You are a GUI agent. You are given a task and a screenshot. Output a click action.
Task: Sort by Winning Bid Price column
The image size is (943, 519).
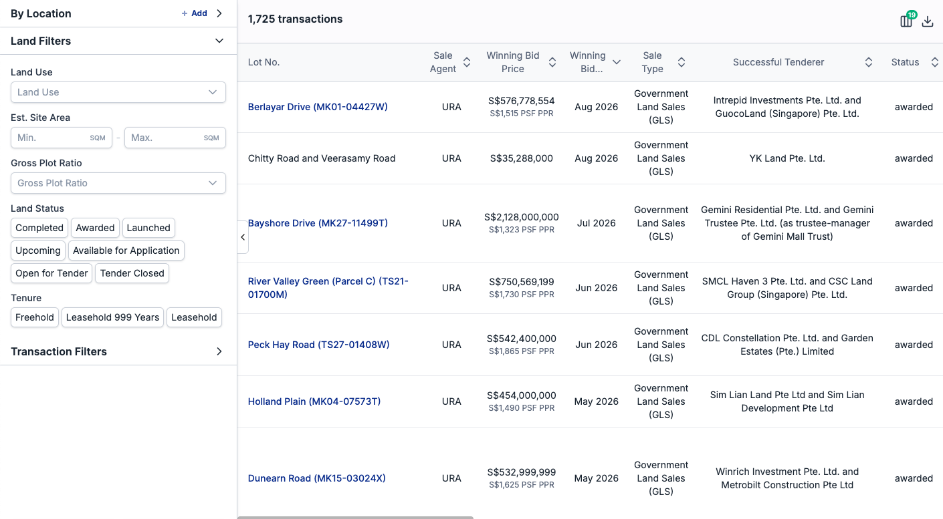coord(552,62)
